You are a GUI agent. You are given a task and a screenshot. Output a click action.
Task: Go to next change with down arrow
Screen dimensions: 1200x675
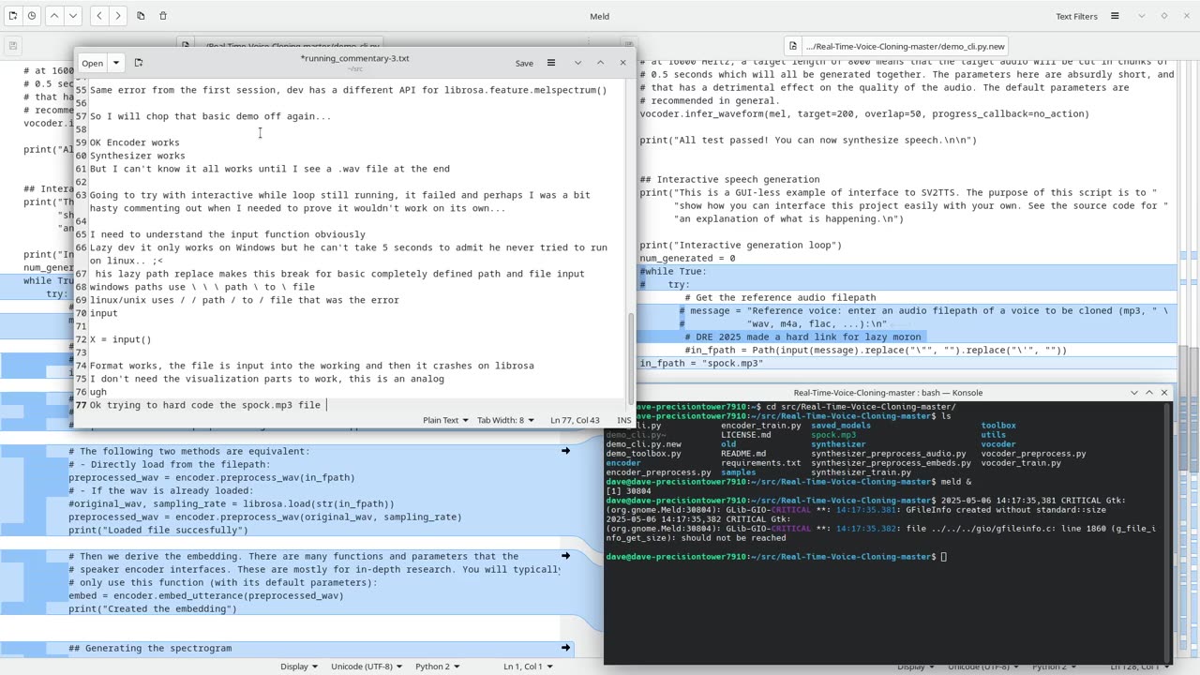73,16
